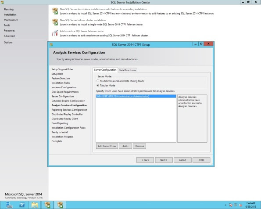The height and width of the screenshot is (209, 261).
Task: Show hidden tray icons arrow
Action: click(x=225, y=205)
